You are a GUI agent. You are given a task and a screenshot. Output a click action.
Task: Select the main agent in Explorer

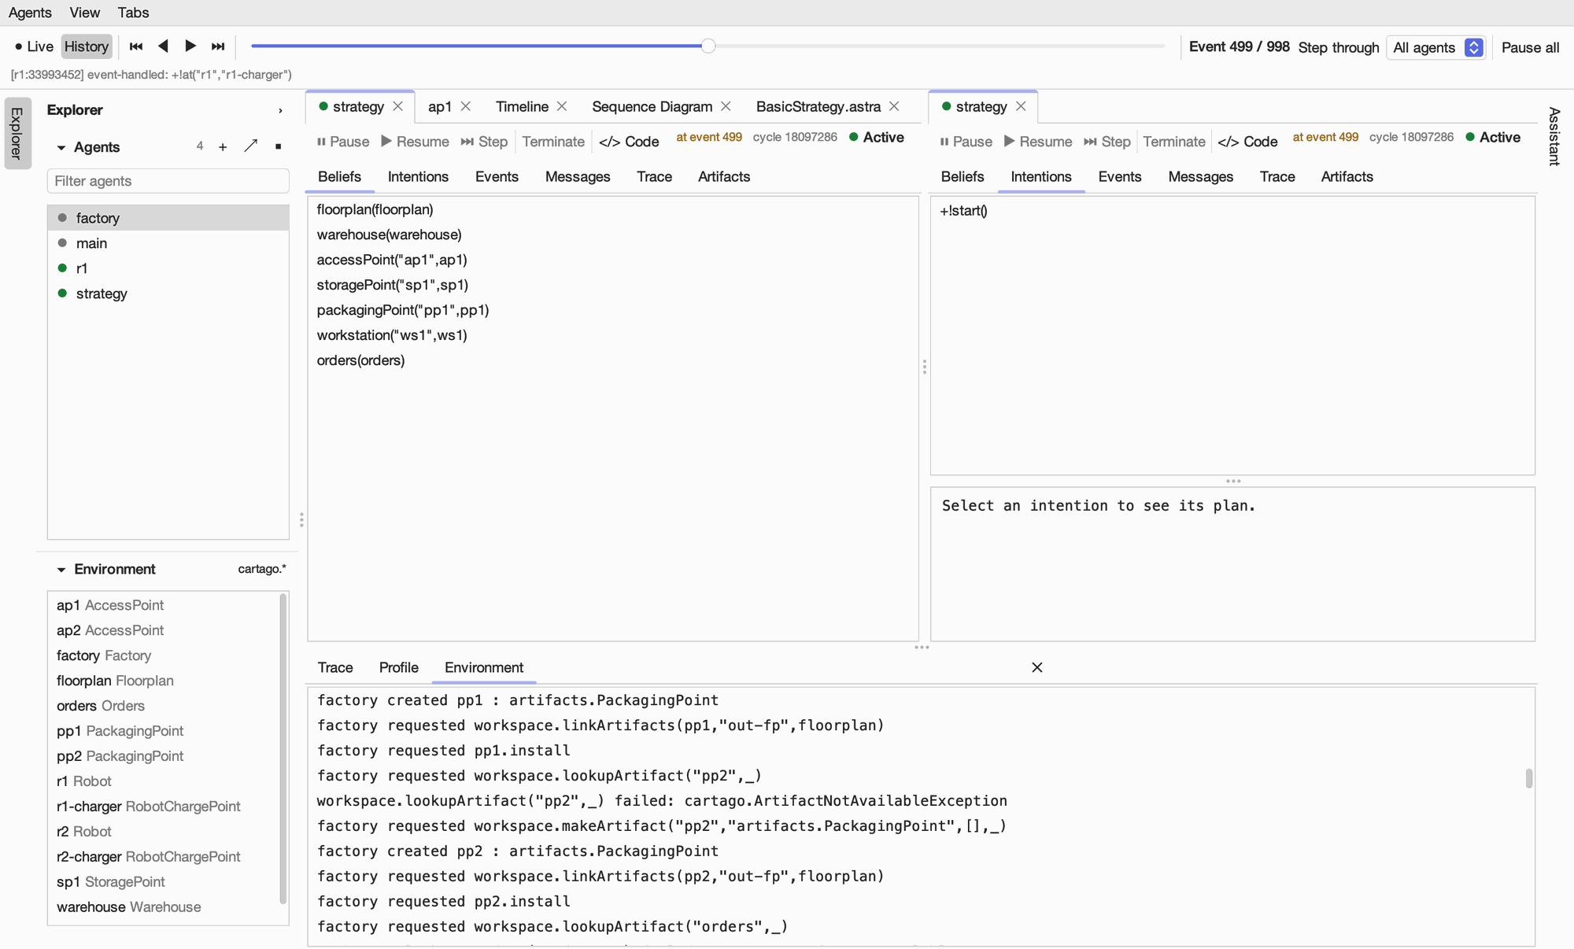tap(168, 243)
